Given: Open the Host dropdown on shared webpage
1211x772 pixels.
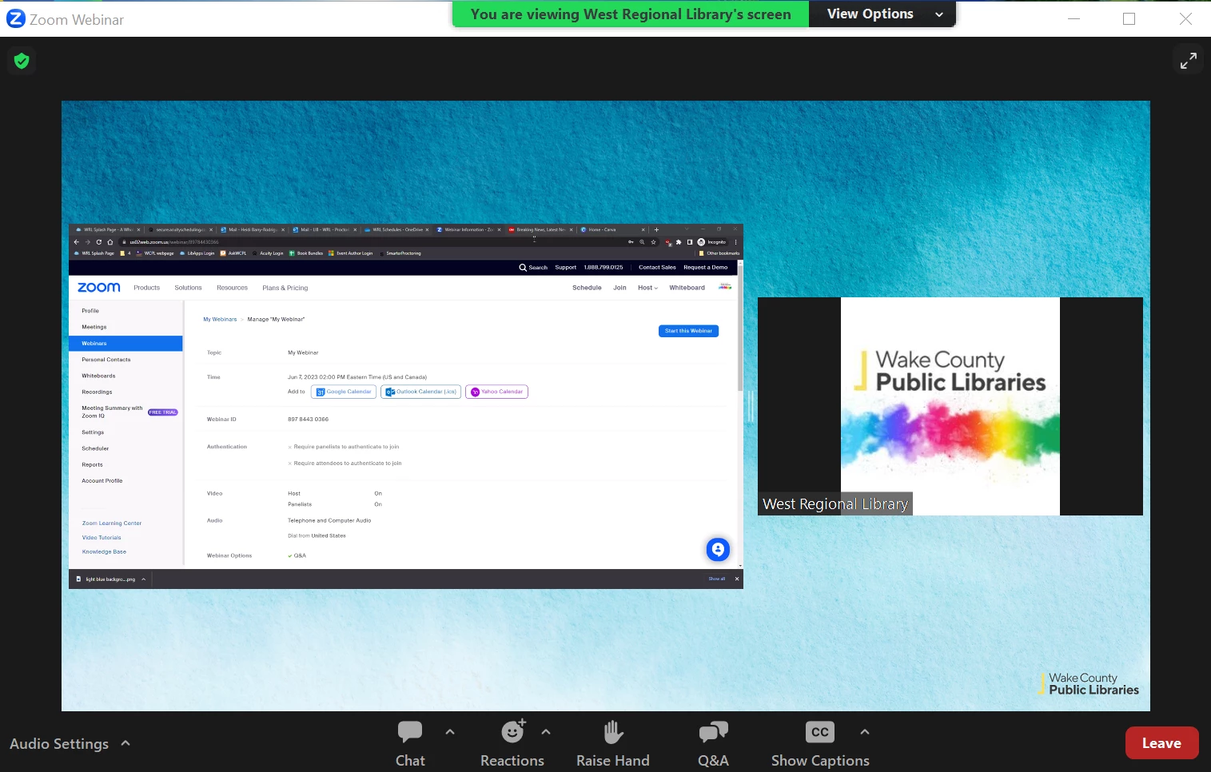Looking at the screenshot, I should pos(647,288).
